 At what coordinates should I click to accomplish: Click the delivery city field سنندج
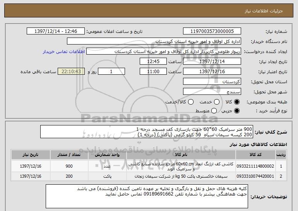[212, 92]
